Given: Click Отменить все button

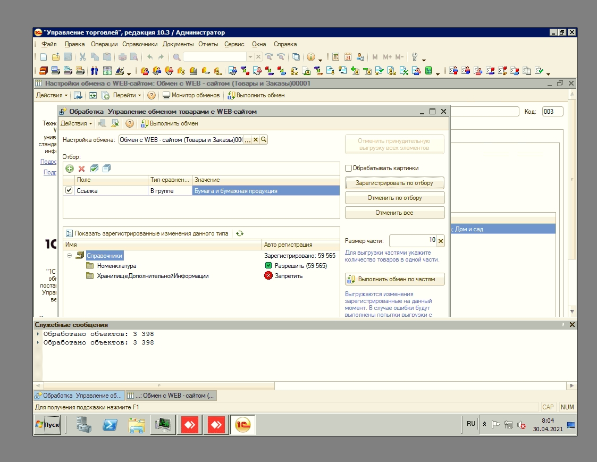Looking at the screenshot, I should tap(394, 213).
